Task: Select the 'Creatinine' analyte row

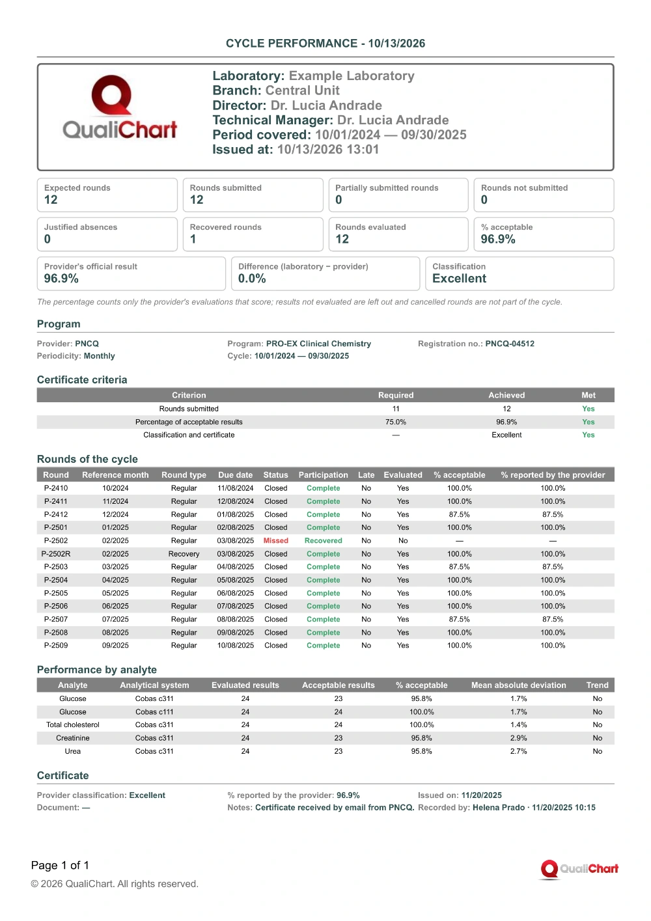Action: pos(325,738)
